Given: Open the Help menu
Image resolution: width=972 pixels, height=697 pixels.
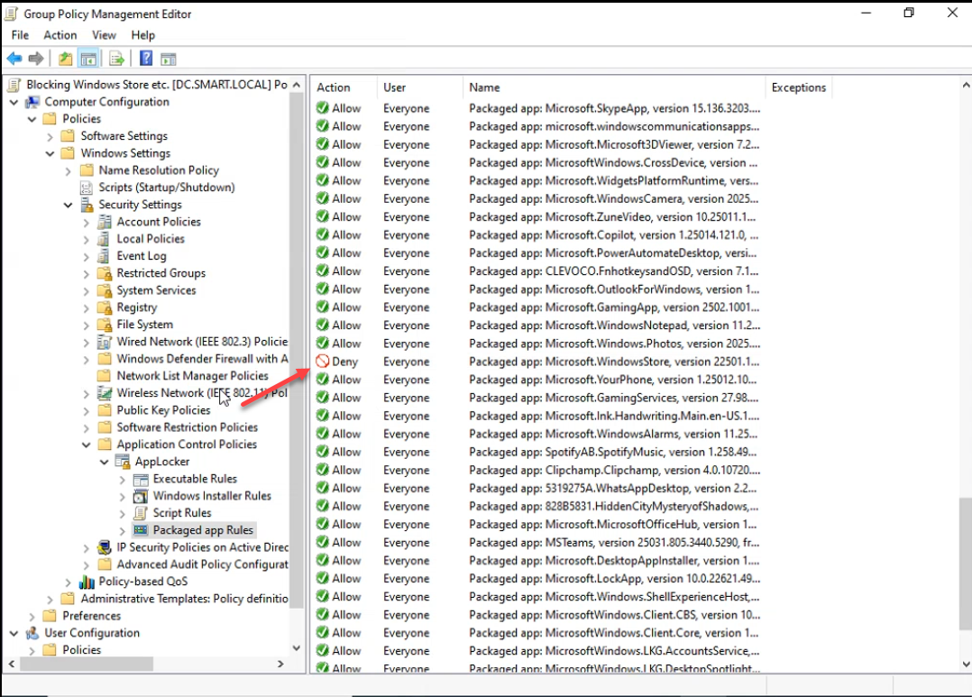Looking at the screenshot, I should [142, 35].
